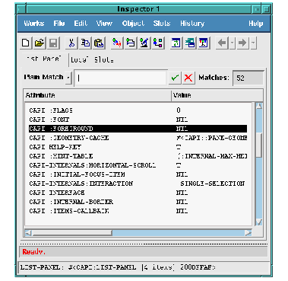Click the Ready status message
This screenshot has width=288, height=281.
point(33,252)
